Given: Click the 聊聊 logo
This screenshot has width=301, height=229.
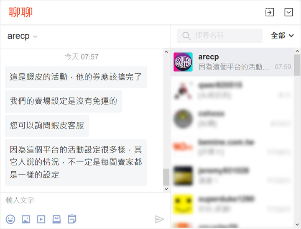Looking at the screenshot, I should click(x=20, y=12).
